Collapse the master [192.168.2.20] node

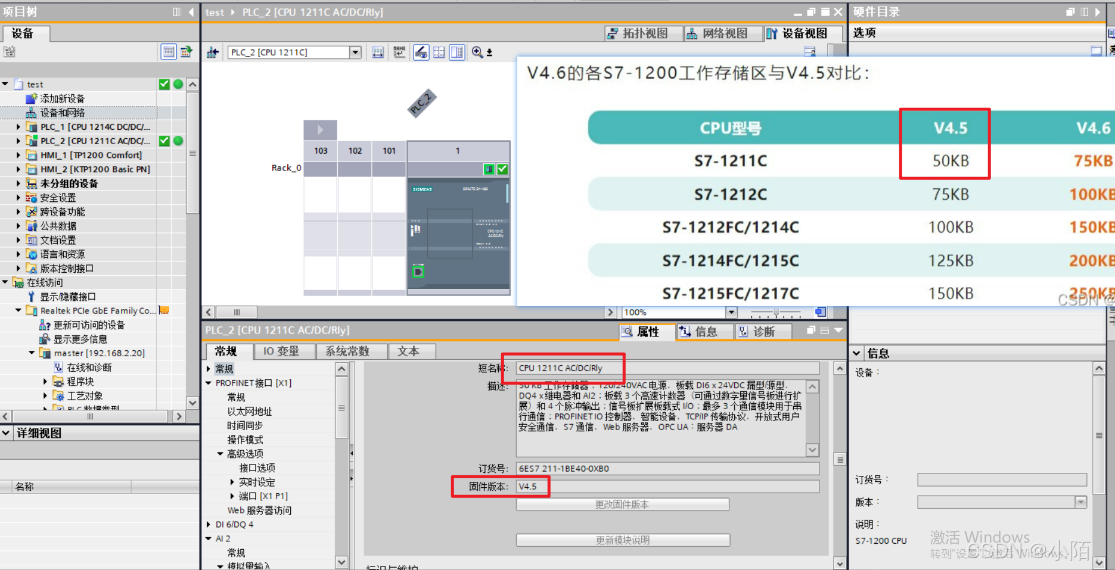(32, 353)
